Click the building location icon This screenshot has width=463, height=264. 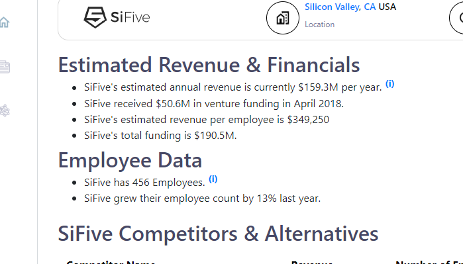283,18
